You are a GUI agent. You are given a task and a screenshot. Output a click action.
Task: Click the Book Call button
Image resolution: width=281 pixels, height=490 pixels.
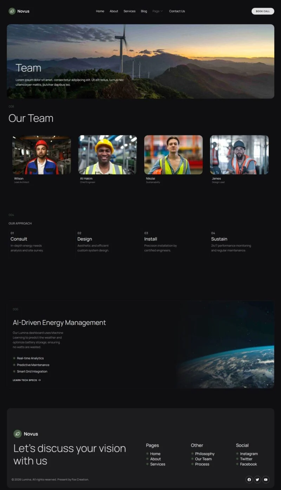coord(263,11)
